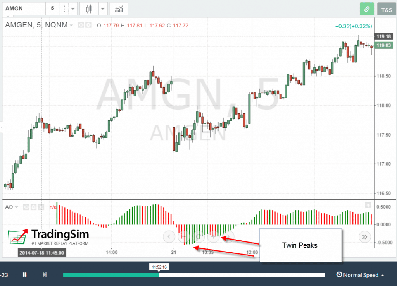Click the AMGN symbol input field
The image size is (397, 286).
tap(23, 9)
